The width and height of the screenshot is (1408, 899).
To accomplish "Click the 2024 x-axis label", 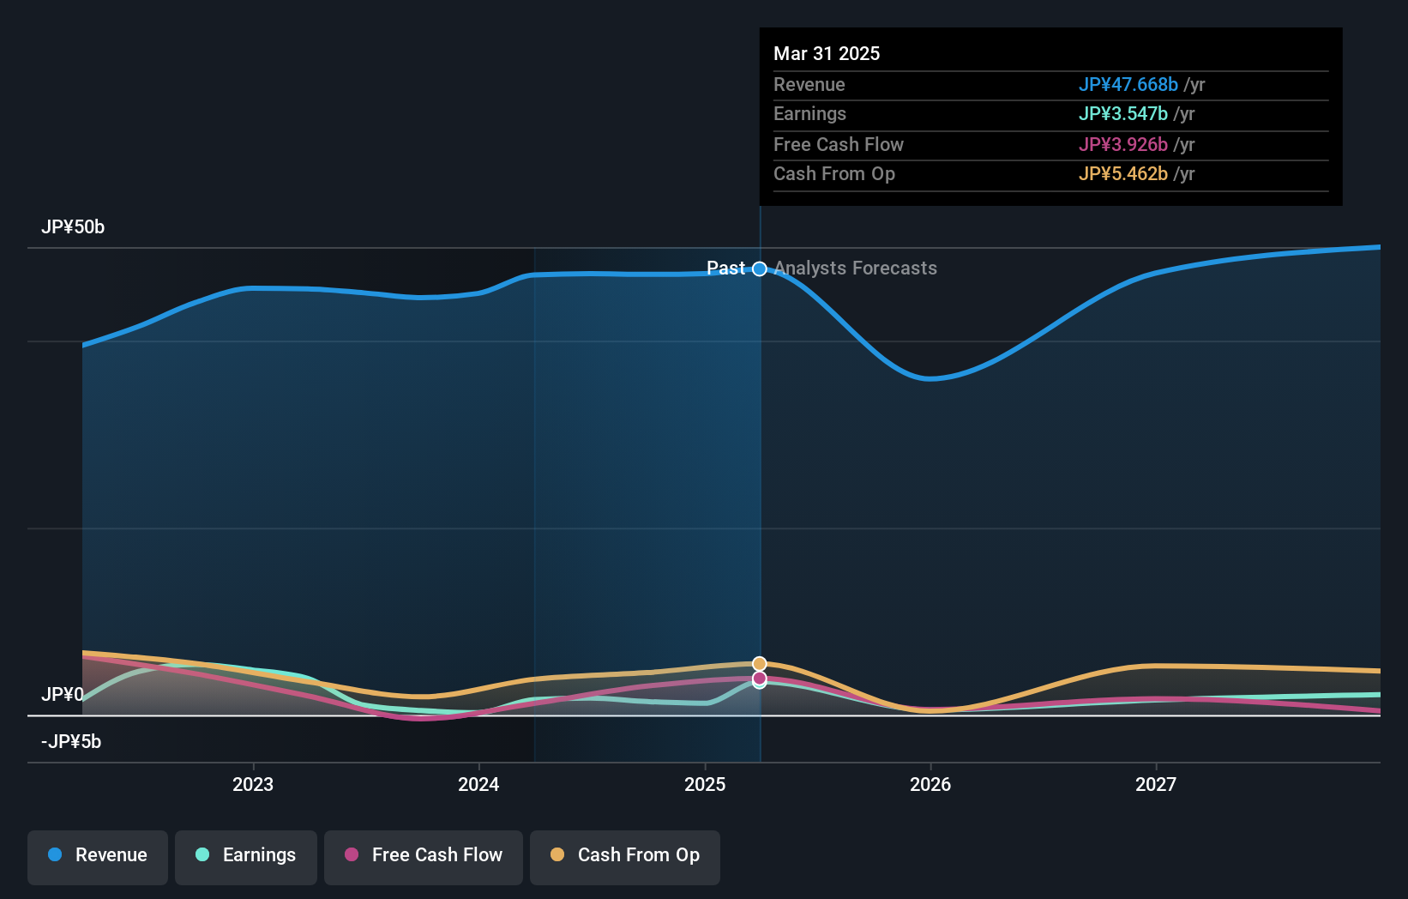I will [478, 784].
